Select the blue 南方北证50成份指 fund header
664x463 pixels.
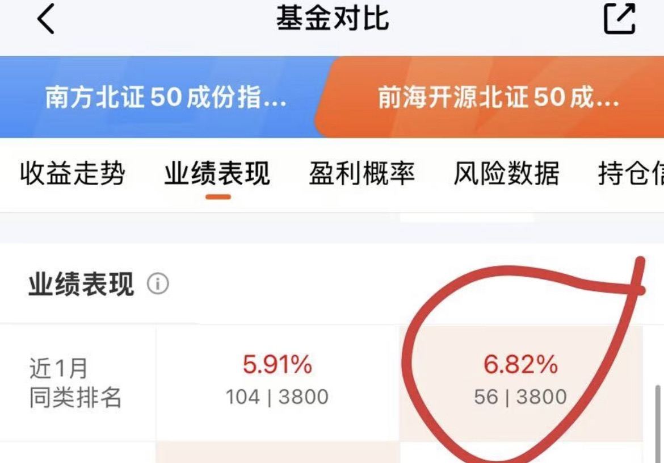[x=165, y=97]
